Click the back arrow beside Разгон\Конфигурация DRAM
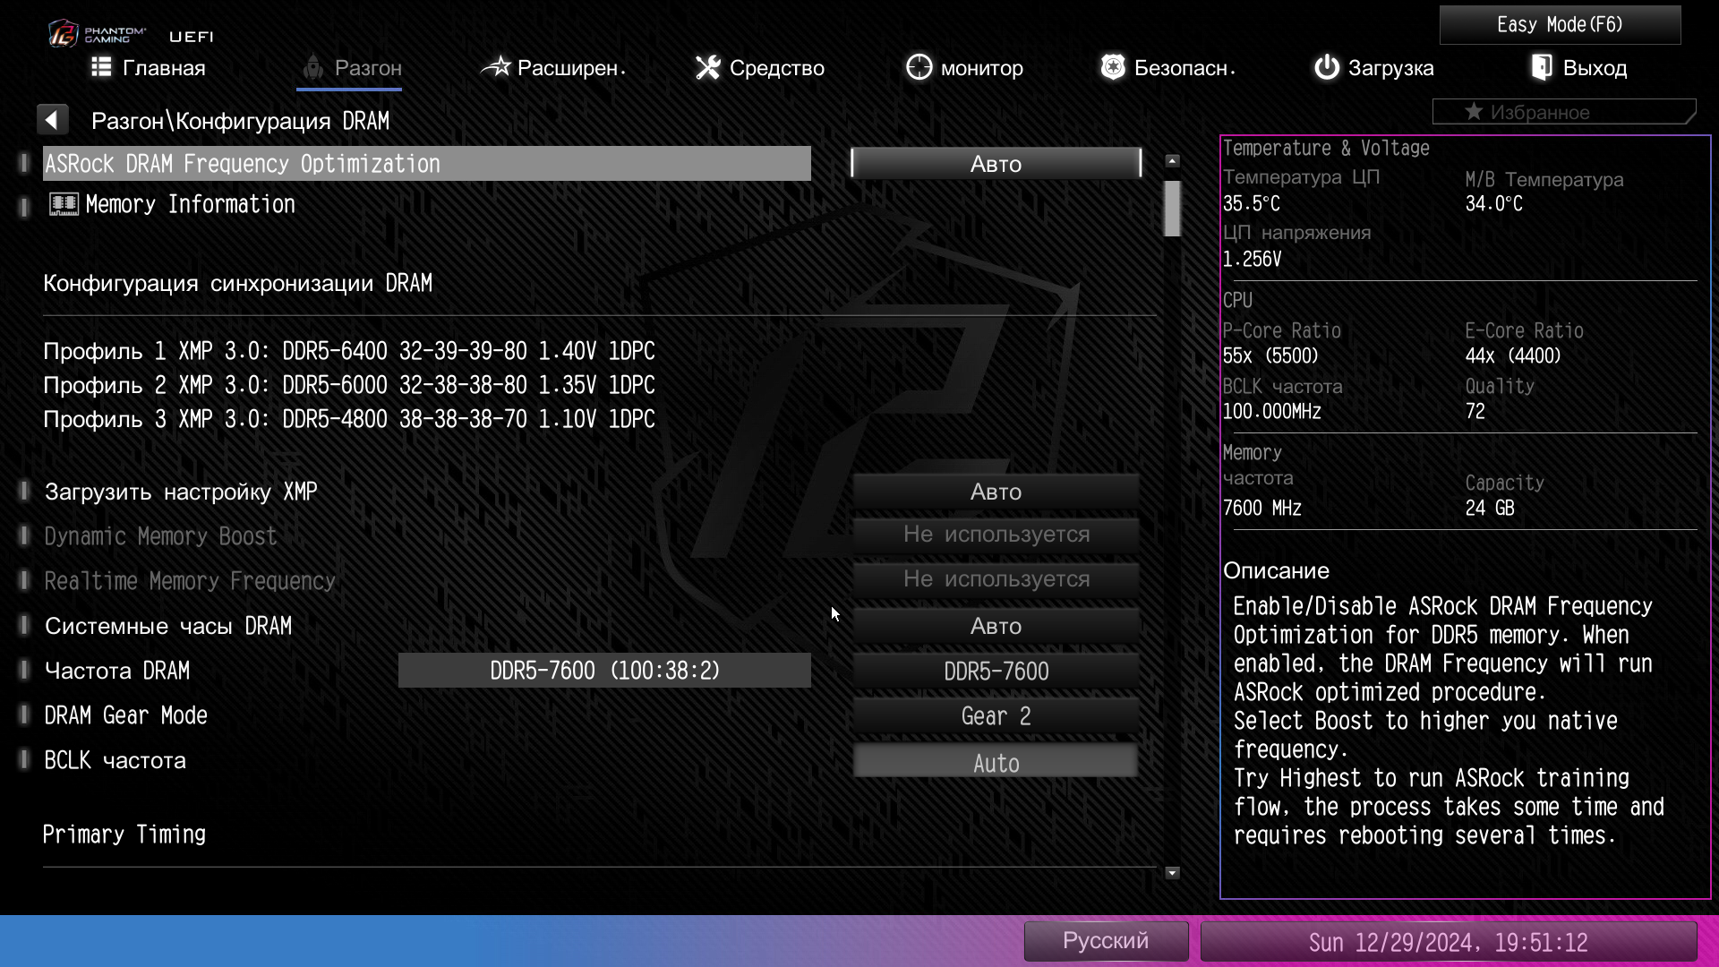 click(52, 119)
